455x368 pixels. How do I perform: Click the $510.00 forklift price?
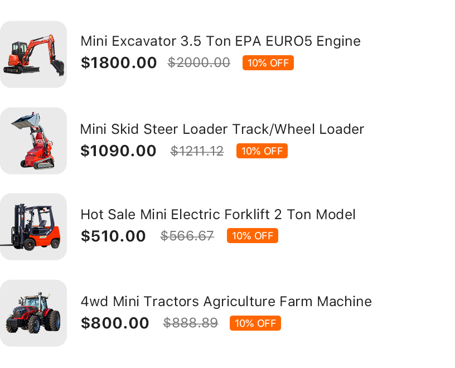pyautogui.click(x=113, y=236)
